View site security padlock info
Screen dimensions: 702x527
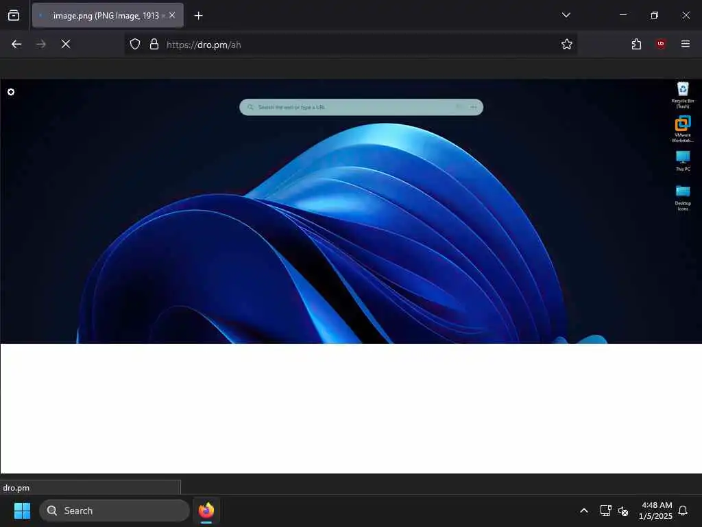point(154,44)
